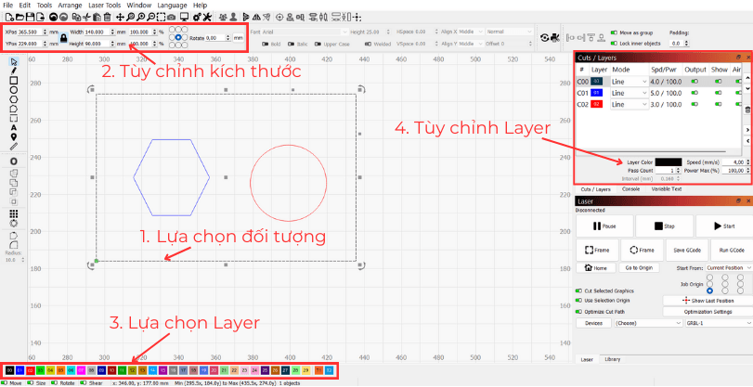Image resolution: width=753 pixels, height=387 pixels.
Task: Click the Width input field
Action: point(97,32)
